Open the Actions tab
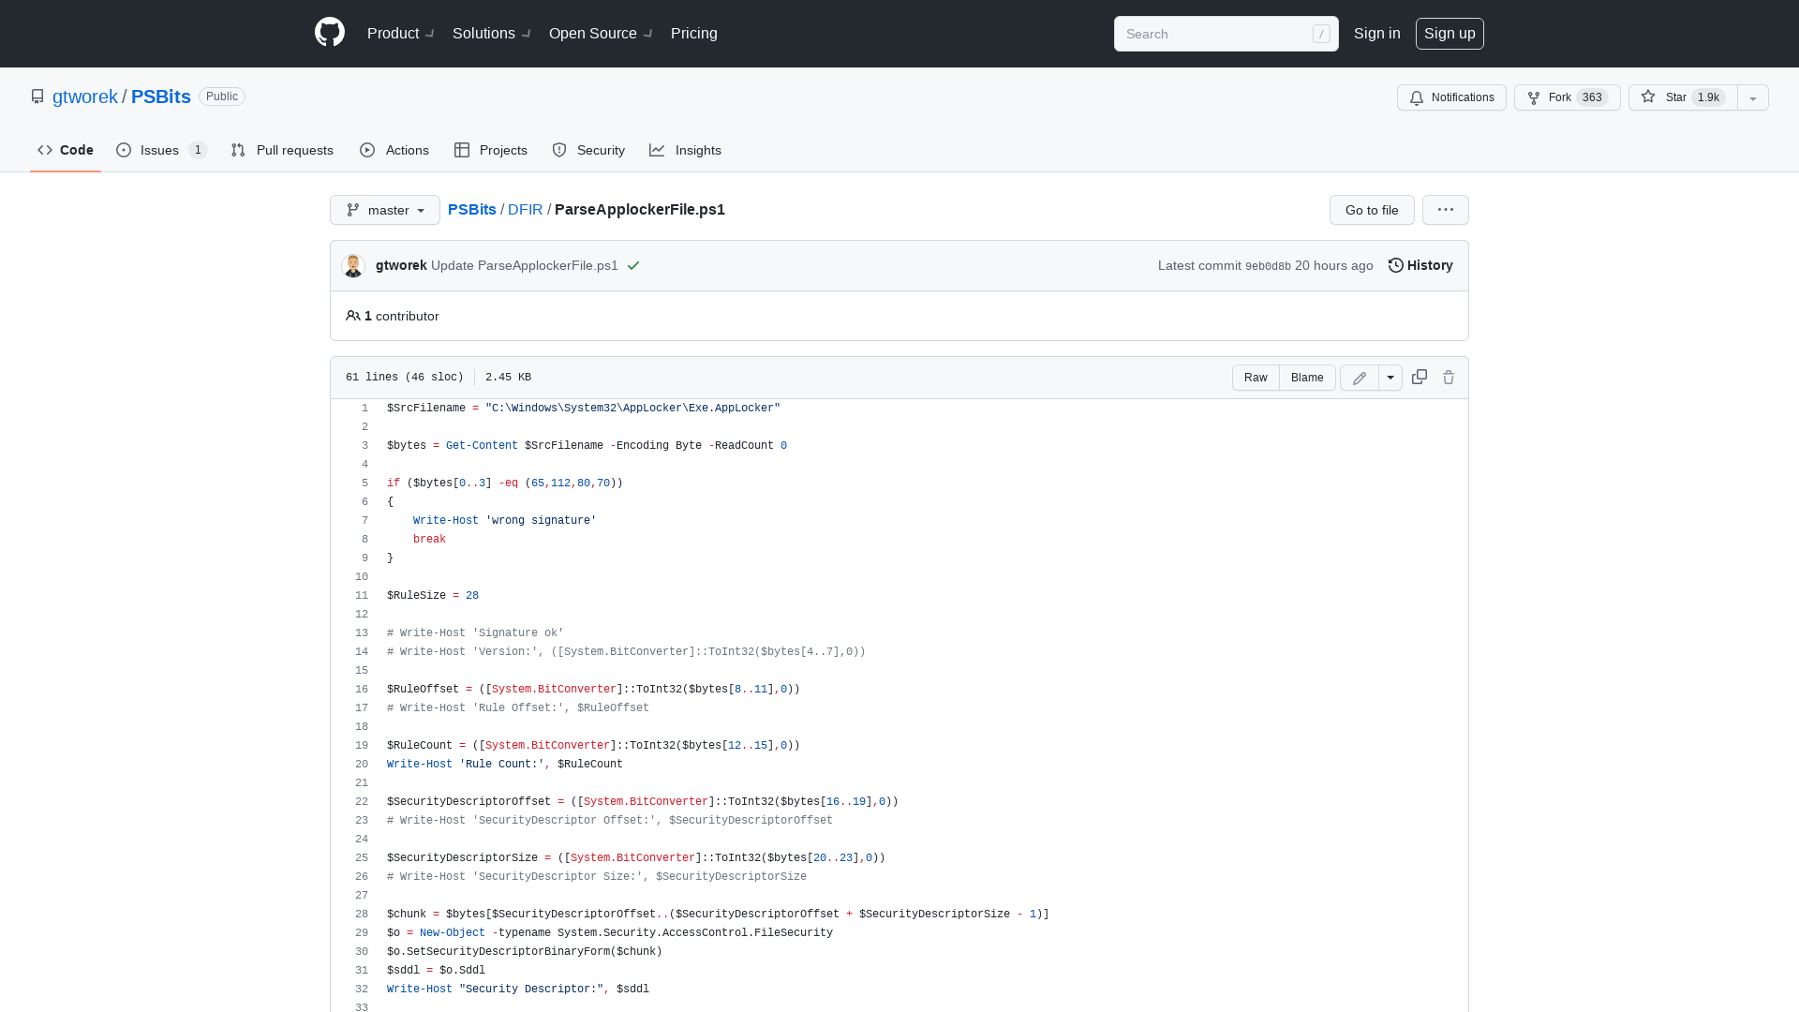1799x1012 pixels. pos(394,150)
